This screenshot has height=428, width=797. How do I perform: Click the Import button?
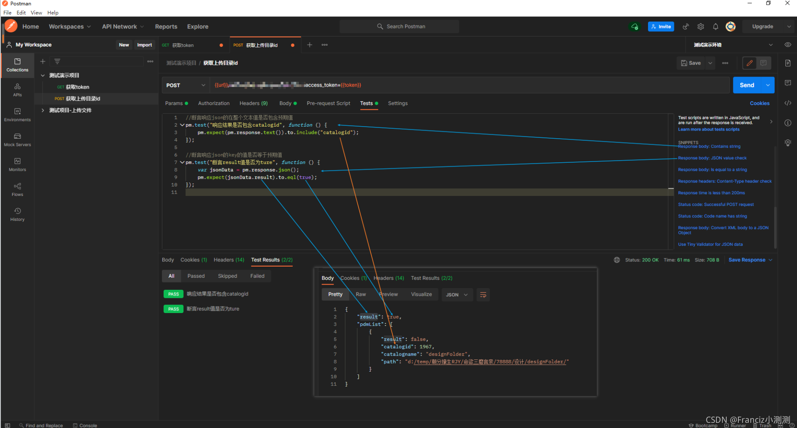click(144, 45)
